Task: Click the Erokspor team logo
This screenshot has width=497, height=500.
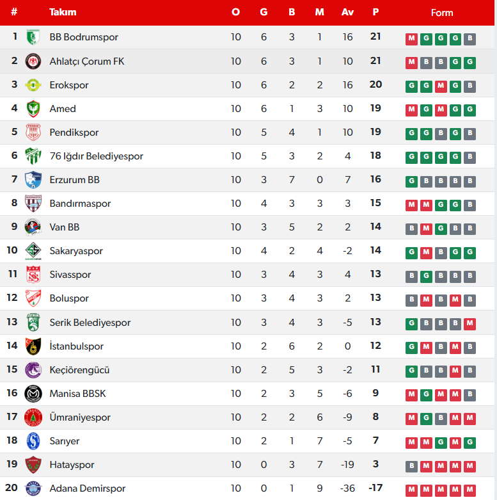Action: 33,85
